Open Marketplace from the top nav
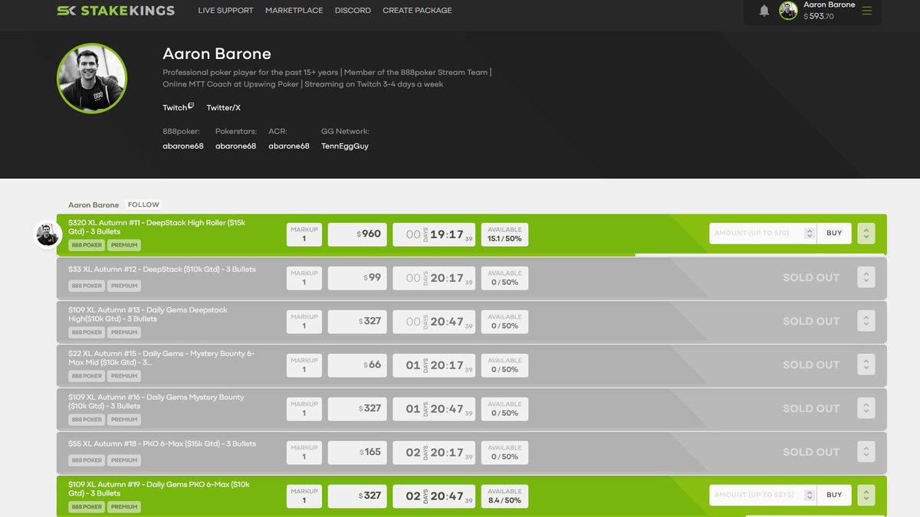The image size is (920, 517). click(x=294, y=11)
